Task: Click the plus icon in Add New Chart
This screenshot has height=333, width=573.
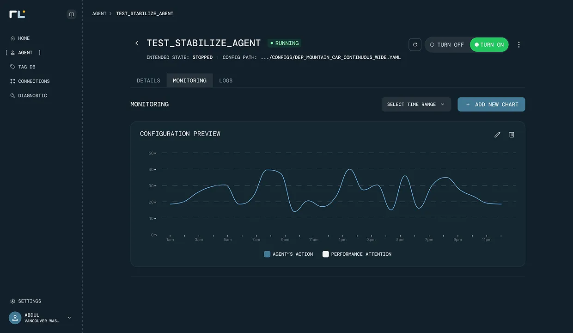Action: tap(468, 105)
